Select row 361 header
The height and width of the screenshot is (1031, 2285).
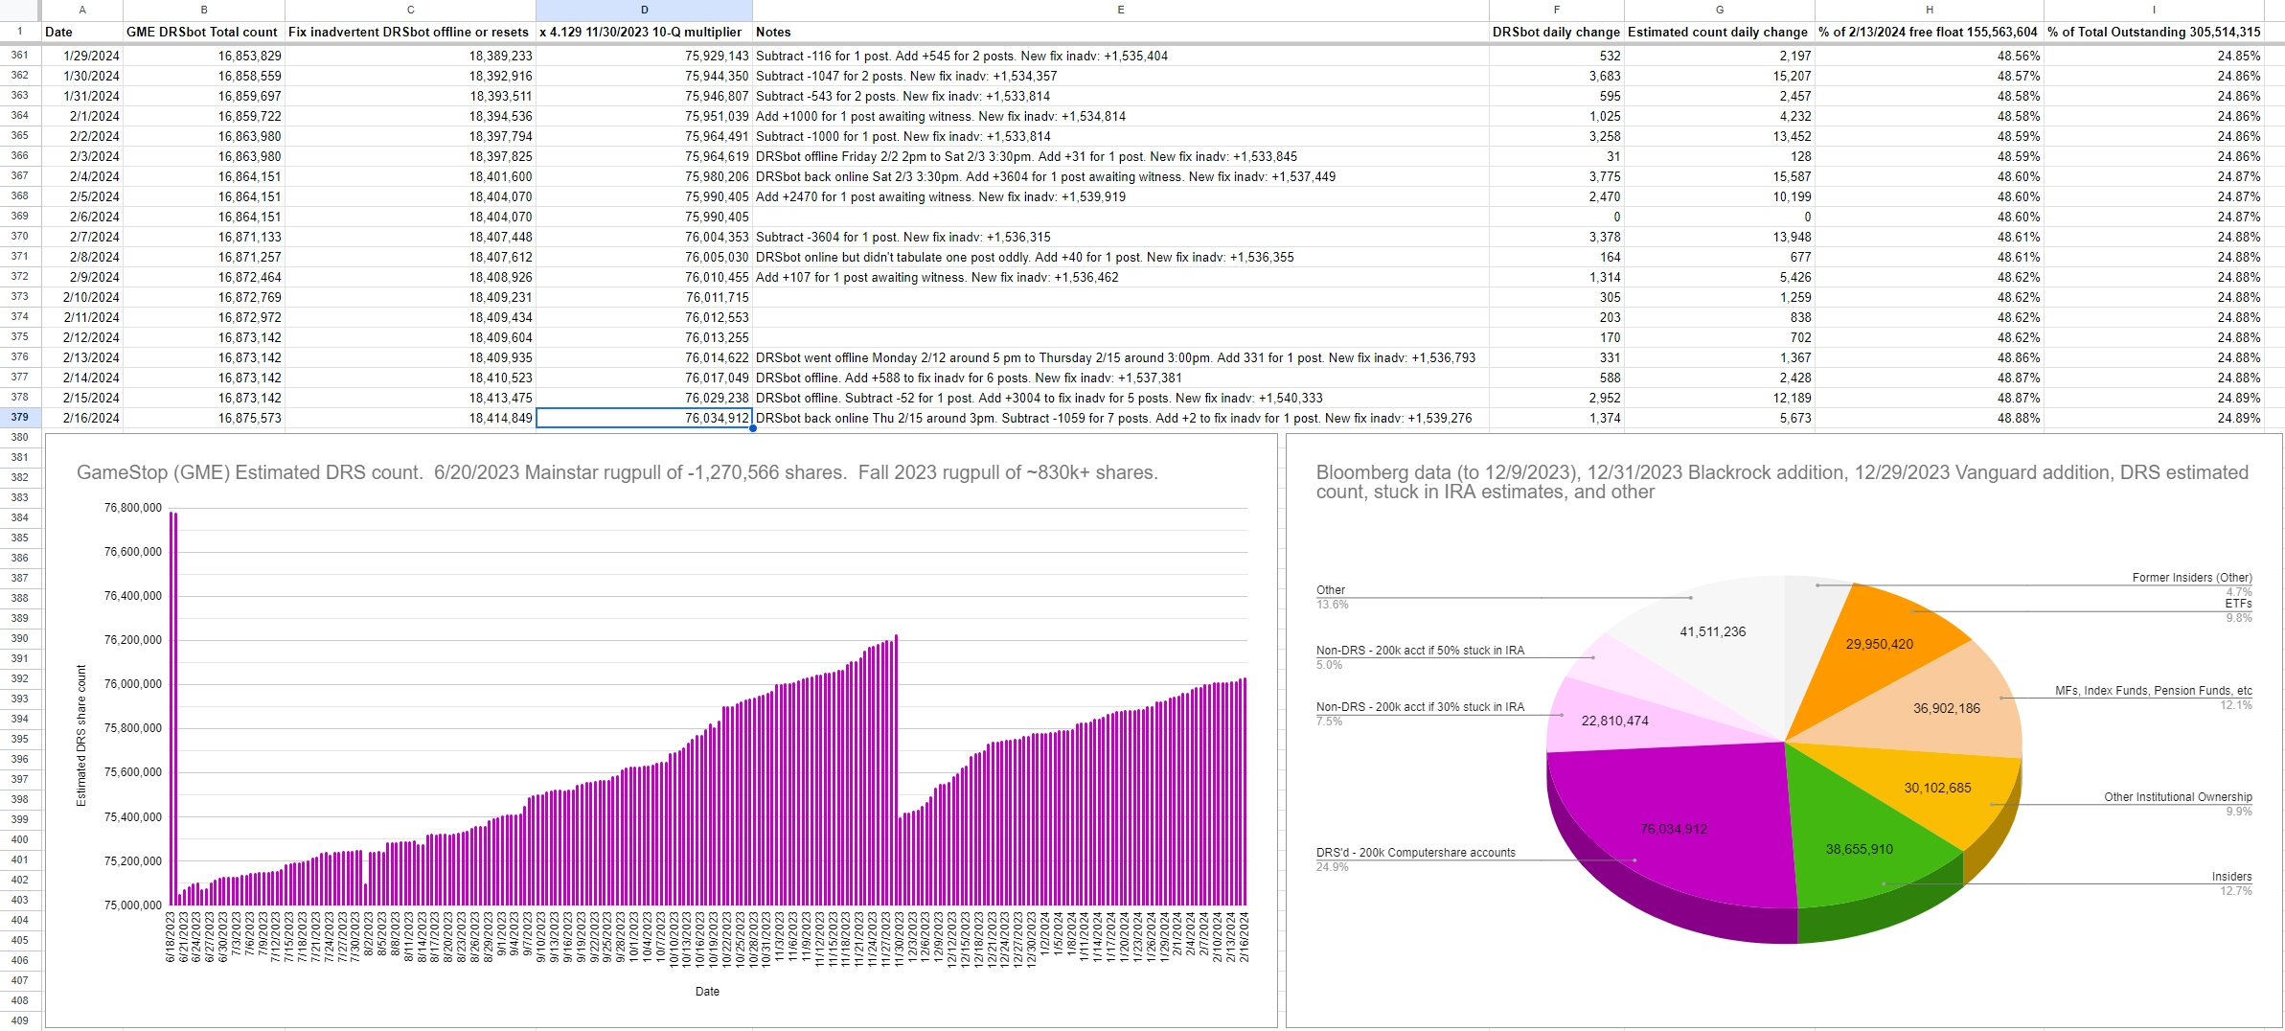pyautogui.click(x=19, y=56)
